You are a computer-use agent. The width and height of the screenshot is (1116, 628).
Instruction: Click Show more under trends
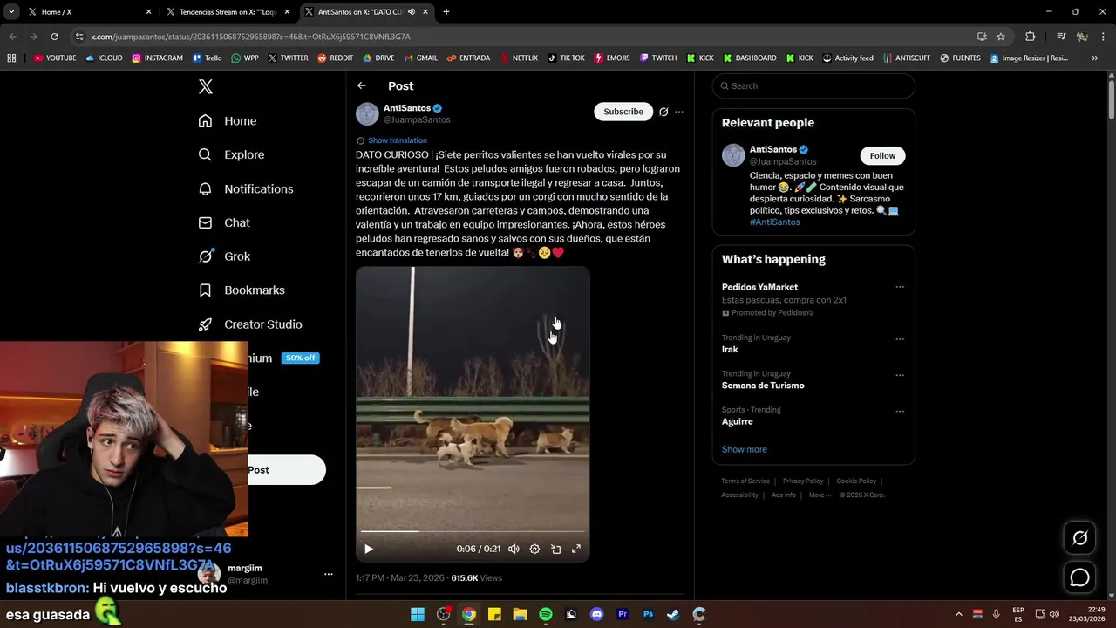745,449
